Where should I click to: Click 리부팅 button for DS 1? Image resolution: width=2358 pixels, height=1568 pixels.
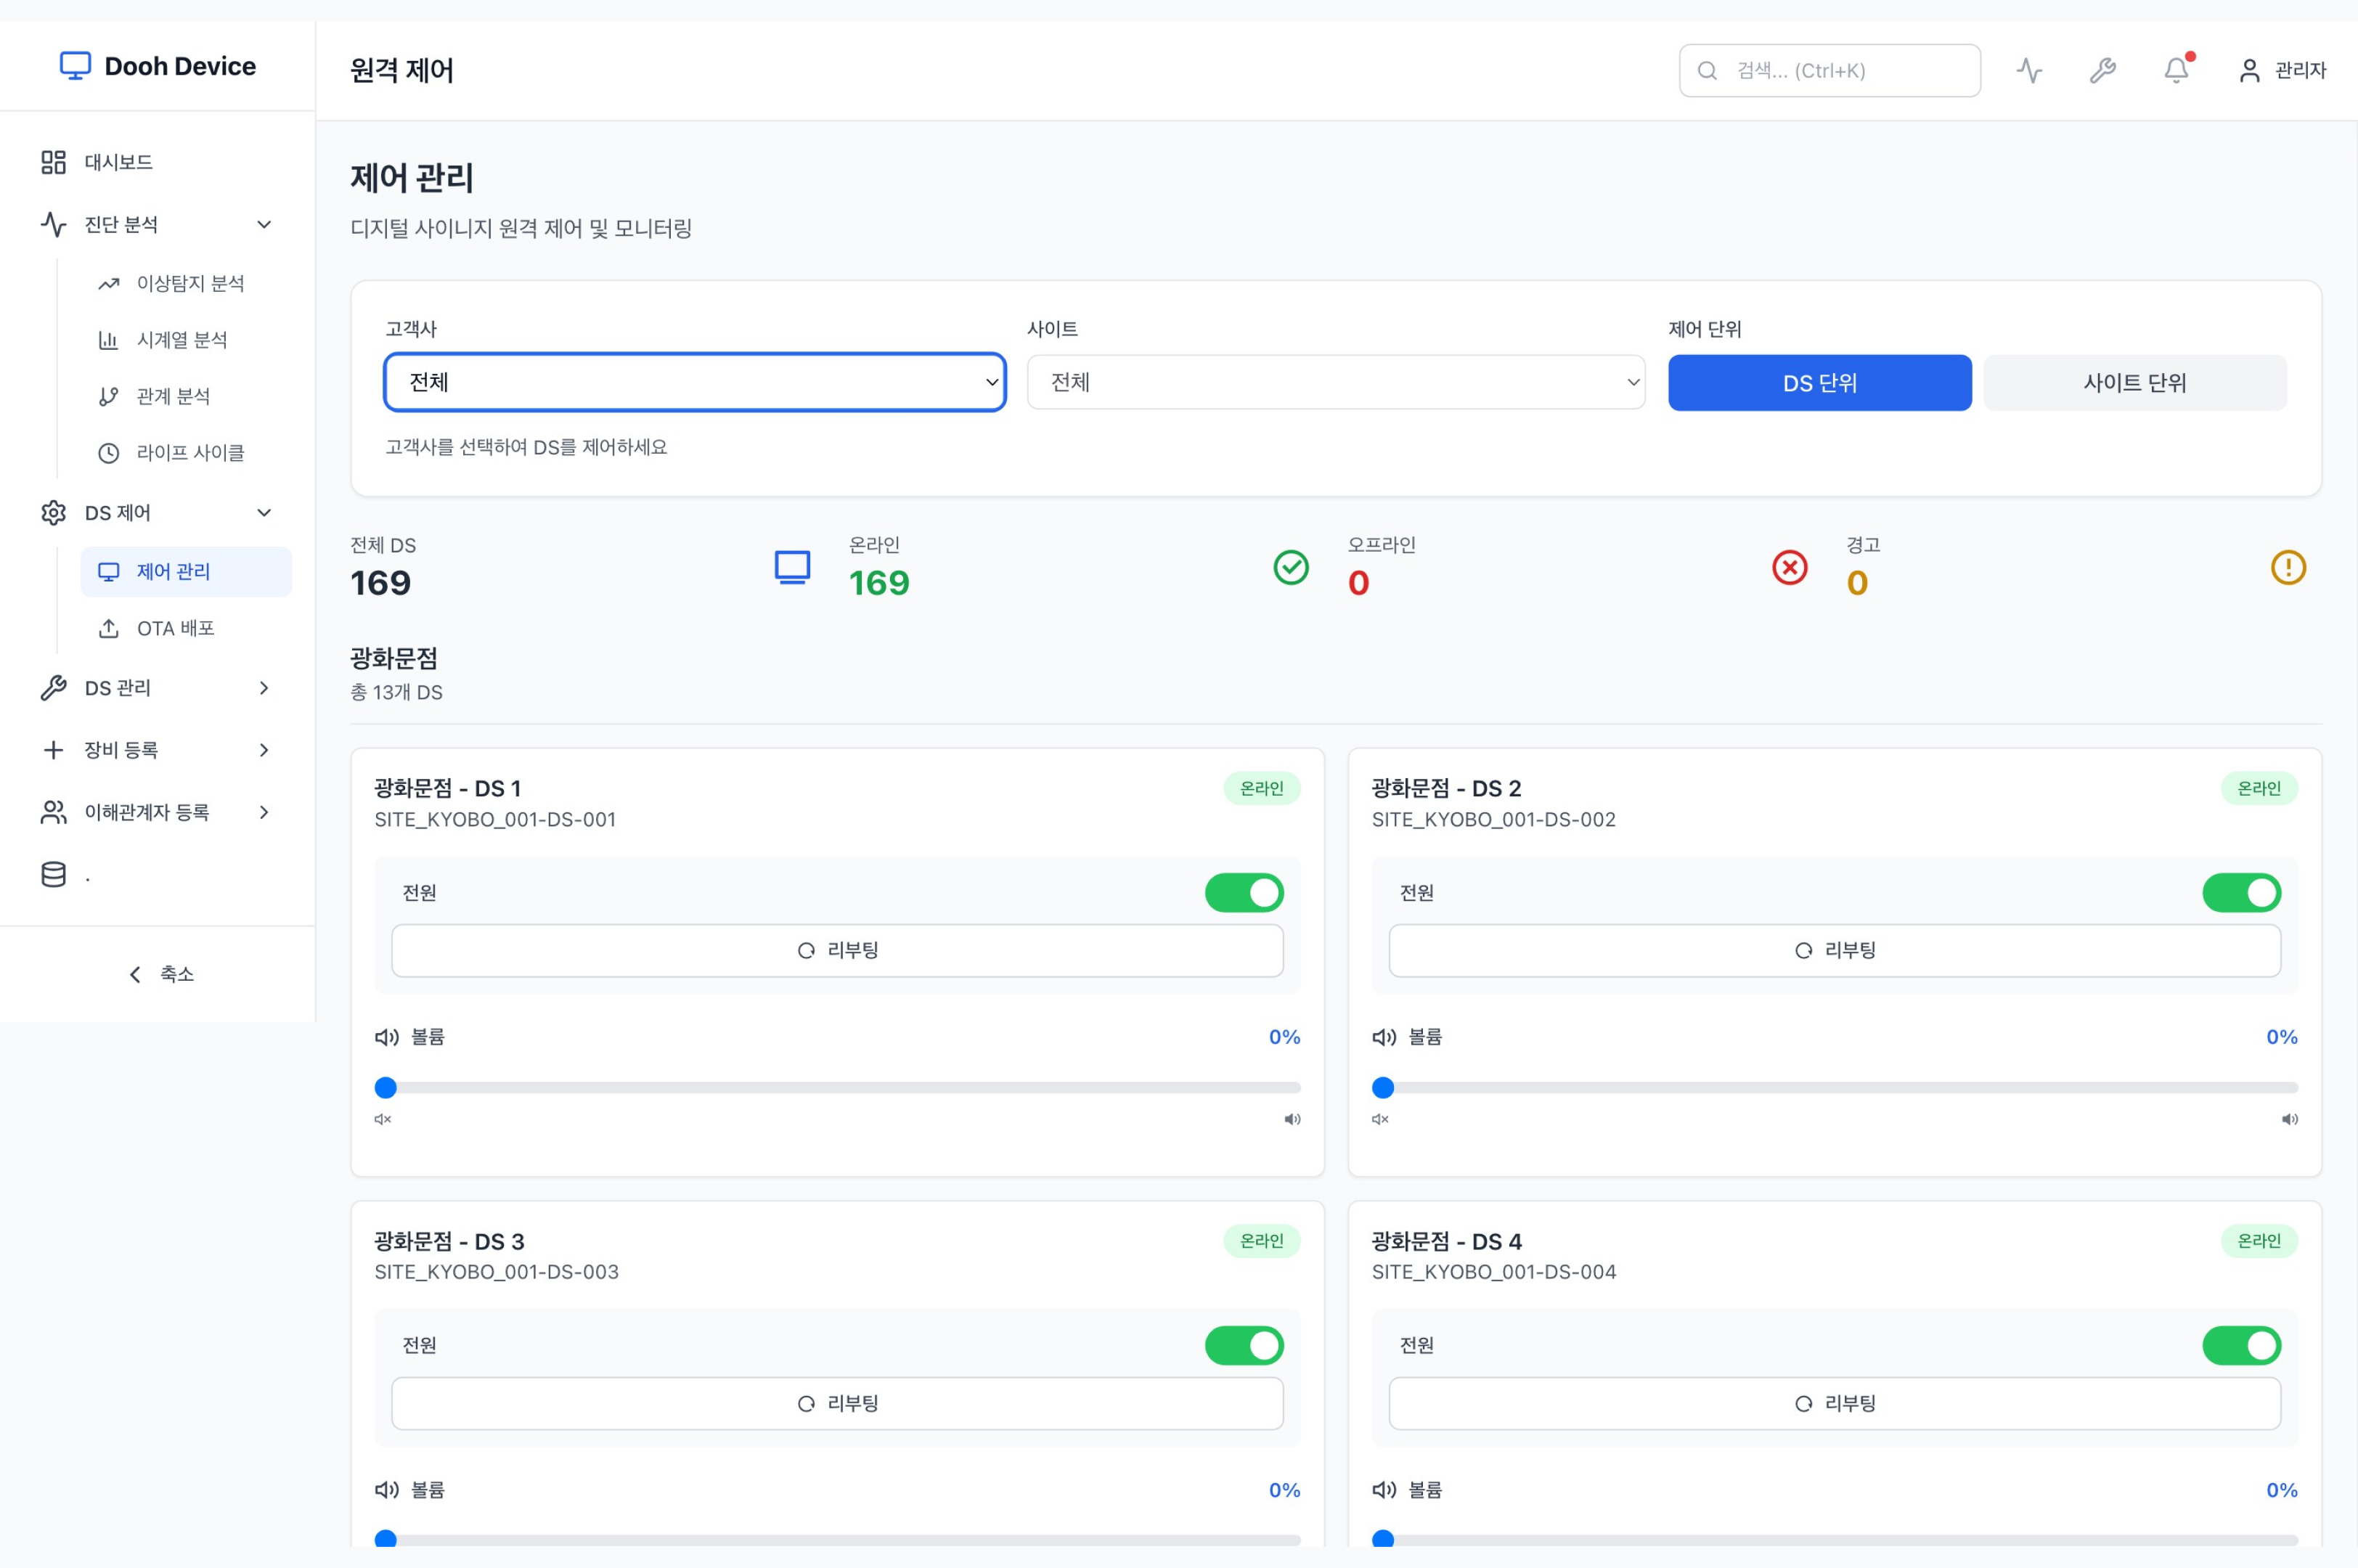[837, 950]
